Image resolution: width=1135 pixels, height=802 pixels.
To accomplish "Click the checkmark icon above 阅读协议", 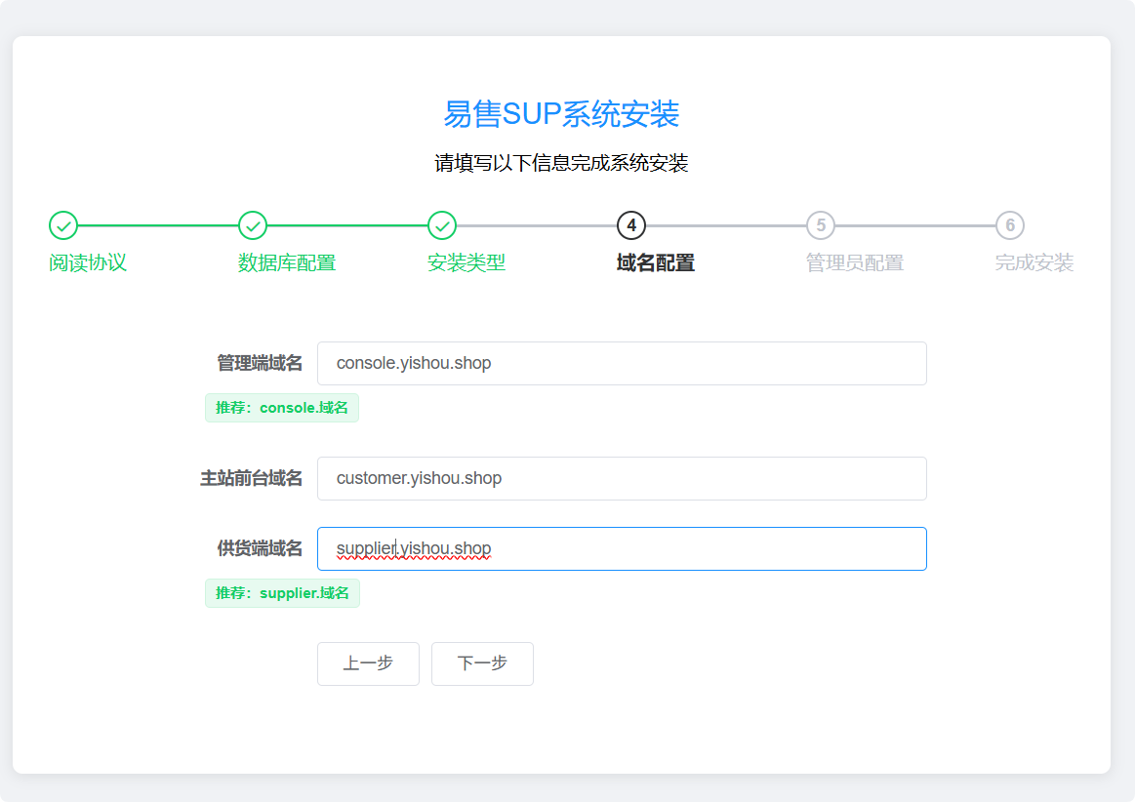I will click(x=62, y=224).
